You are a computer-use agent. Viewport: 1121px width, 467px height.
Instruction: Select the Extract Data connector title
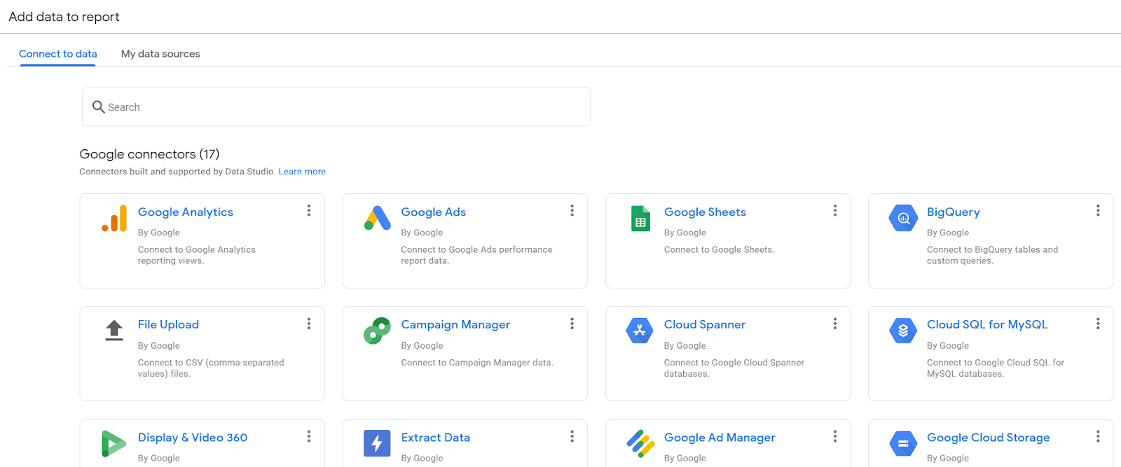[x=436, y=438]
